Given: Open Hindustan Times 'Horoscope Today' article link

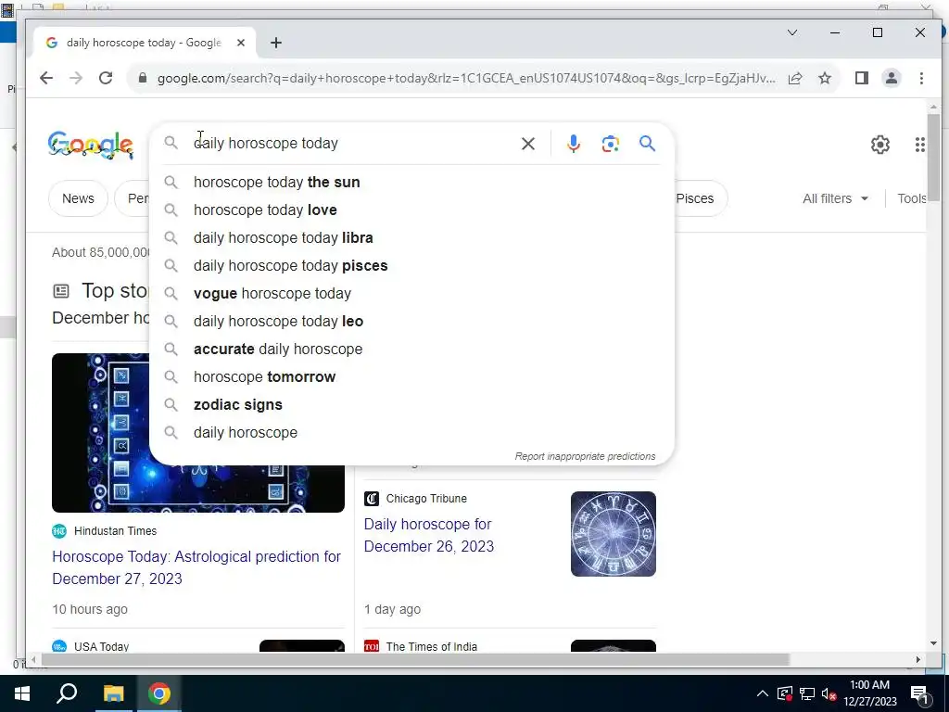Looking at the screenshot, I should point(196,567).
